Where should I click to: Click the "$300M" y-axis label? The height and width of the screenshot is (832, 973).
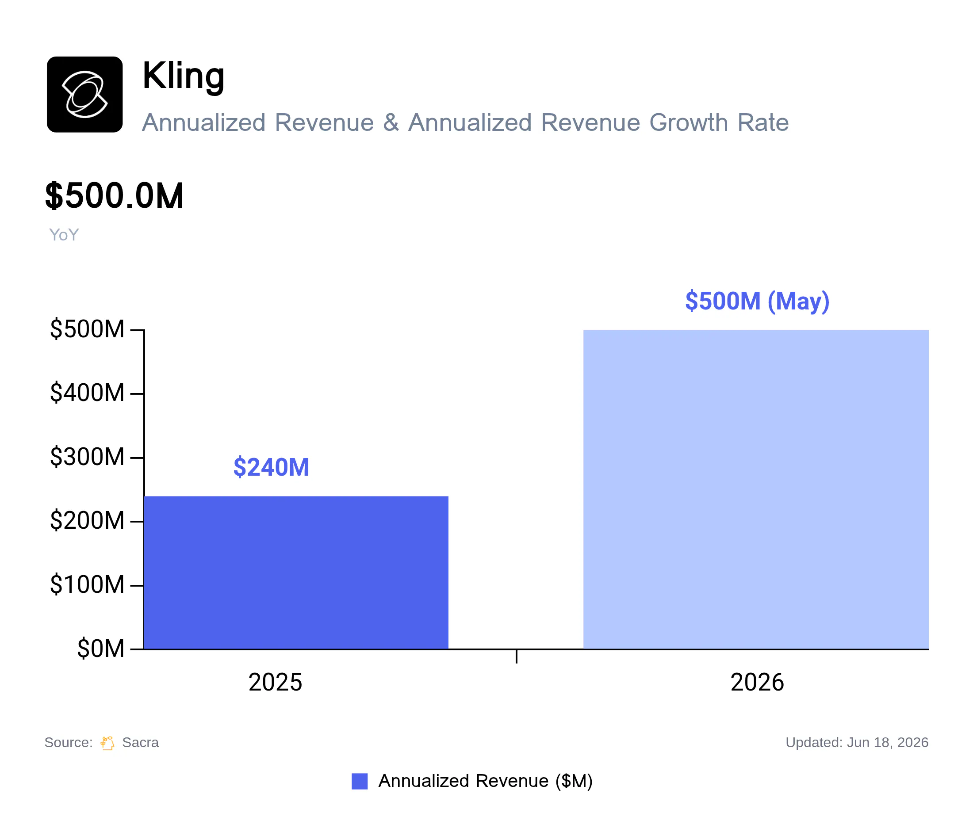(87, 457)
